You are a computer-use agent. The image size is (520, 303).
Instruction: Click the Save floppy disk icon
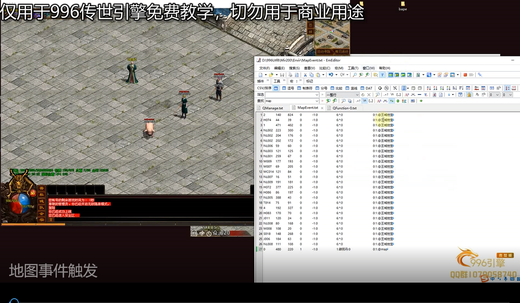282,75
